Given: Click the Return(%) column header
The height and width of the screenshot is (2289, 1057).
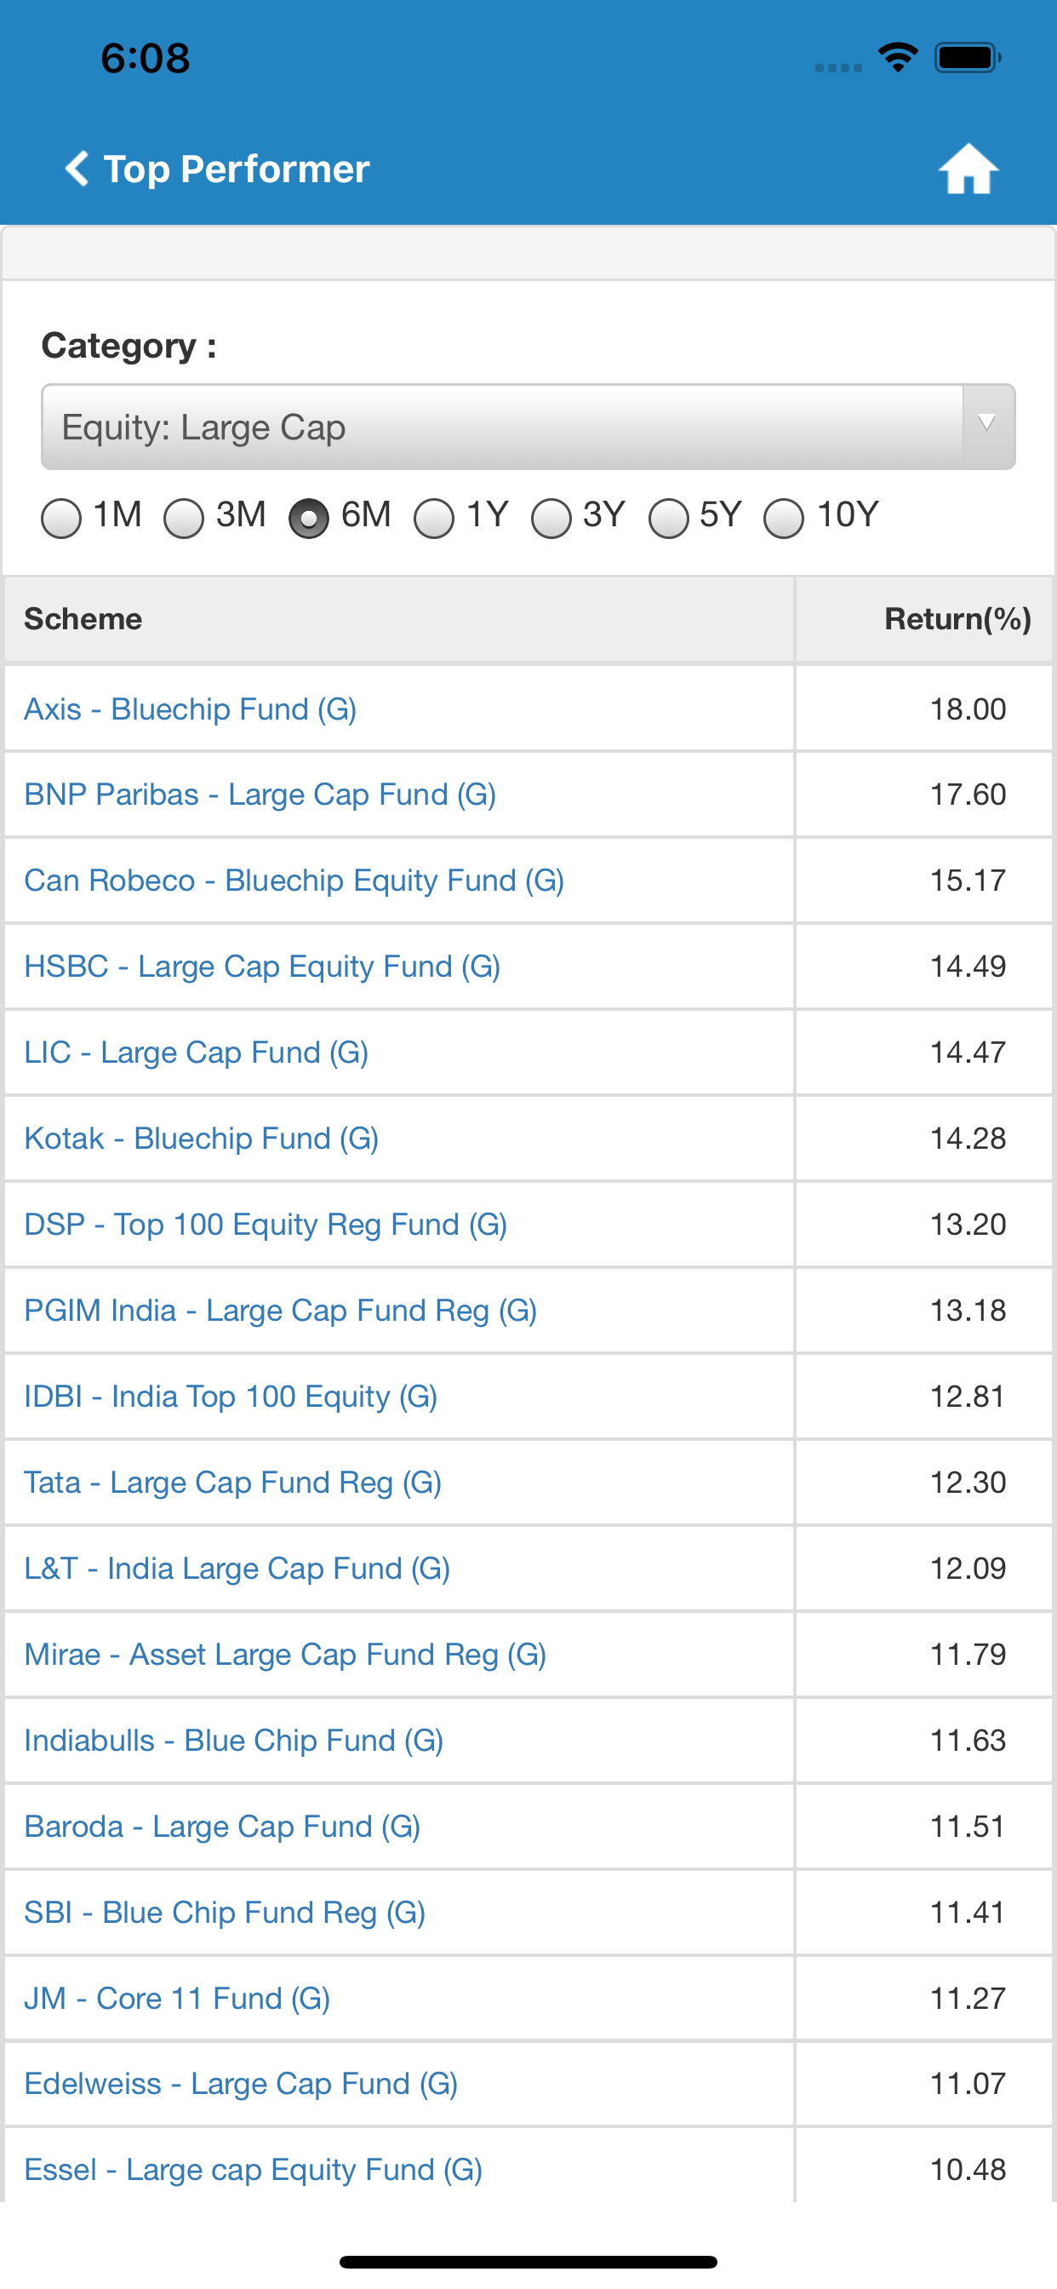Looking at the screenshot, I should point(957,618).
